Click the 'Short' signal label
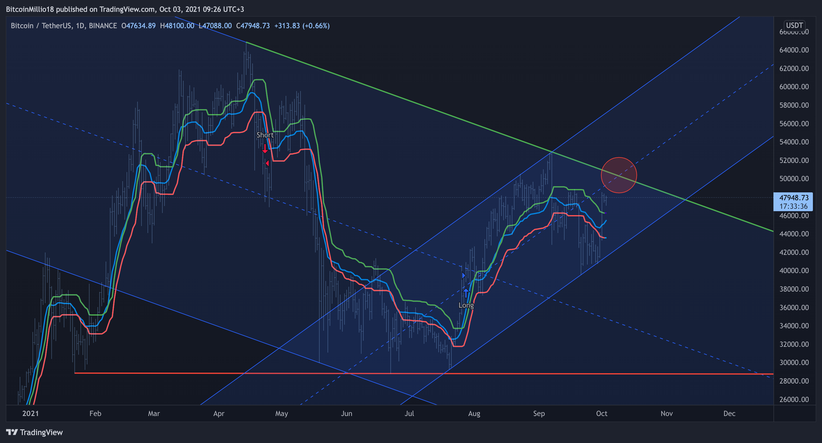 pos(265,135)
